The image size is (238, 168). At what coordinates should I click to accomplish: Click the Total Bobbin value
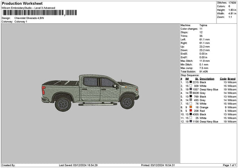[203, 71]
